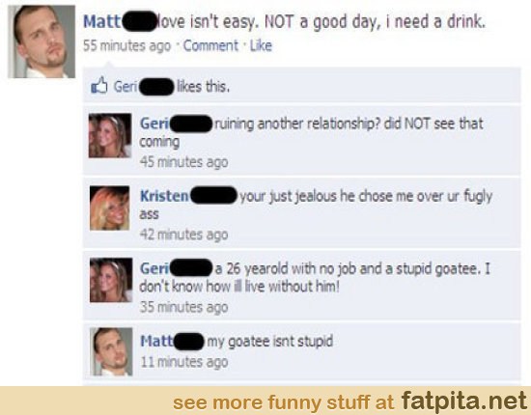Click Matt's name on 'my goatee isnt stupid'
Image resolution: width=531 pixels, height=415 pixels.
pos(156,341)
